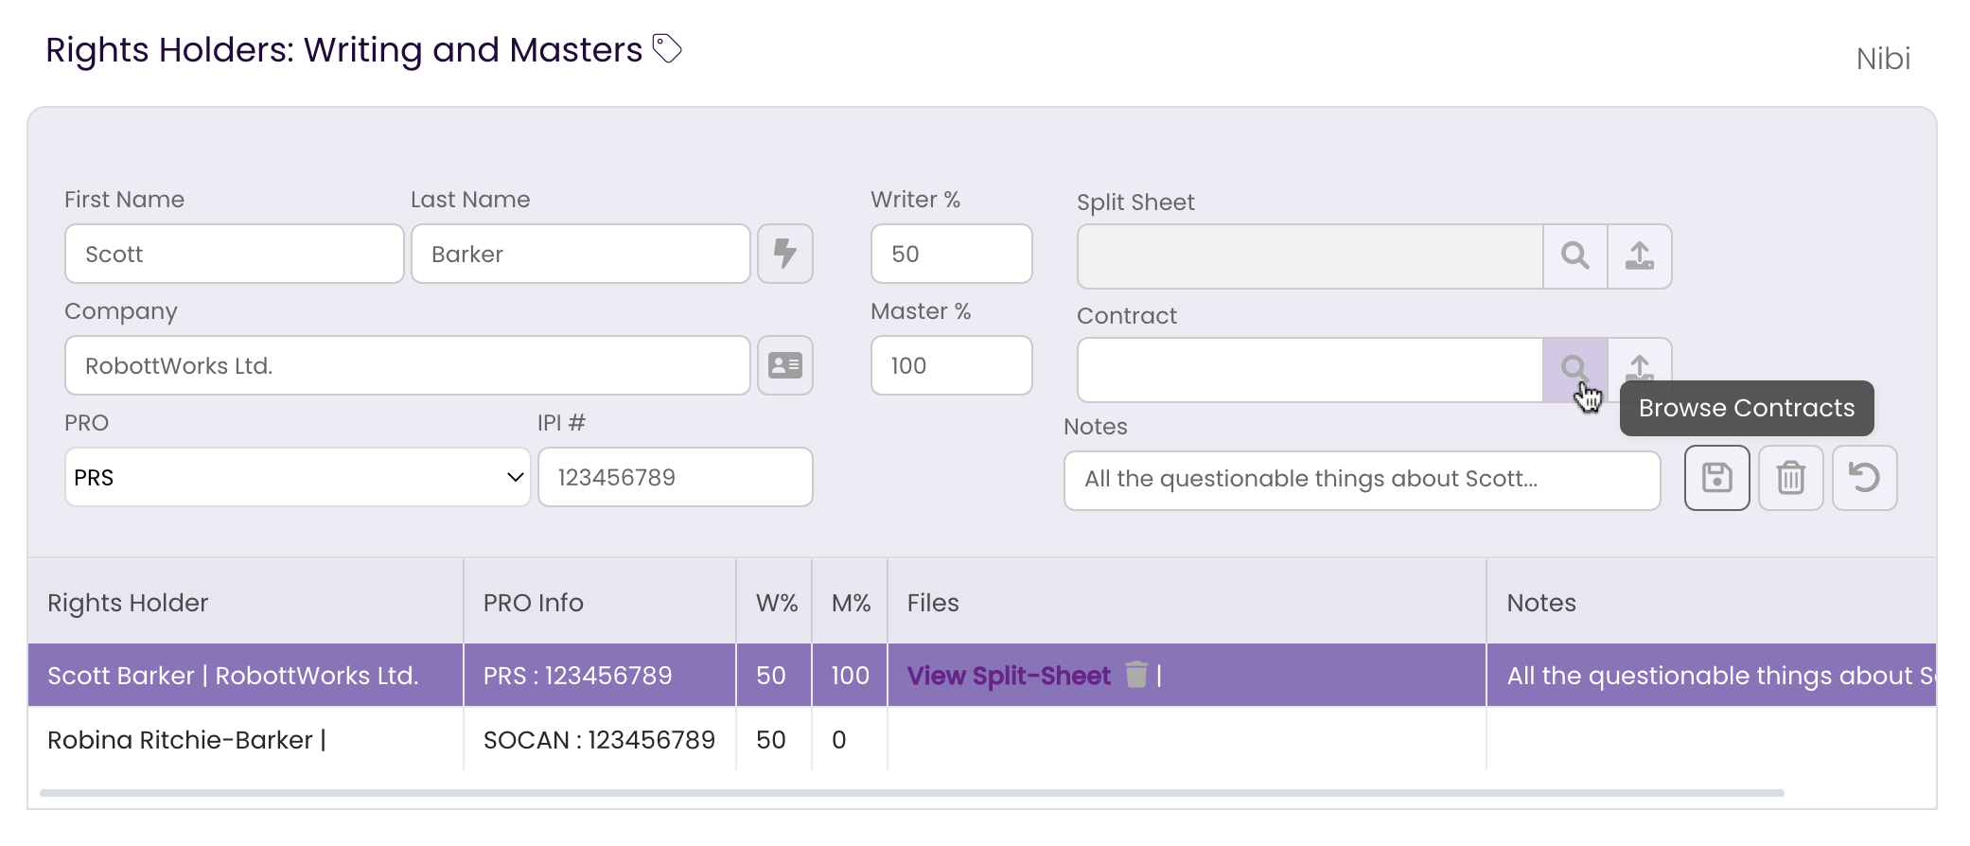Viewport: 1970px width, 846px height.
Task: Edit the Writer % field
Action: [x=952, y=254]
